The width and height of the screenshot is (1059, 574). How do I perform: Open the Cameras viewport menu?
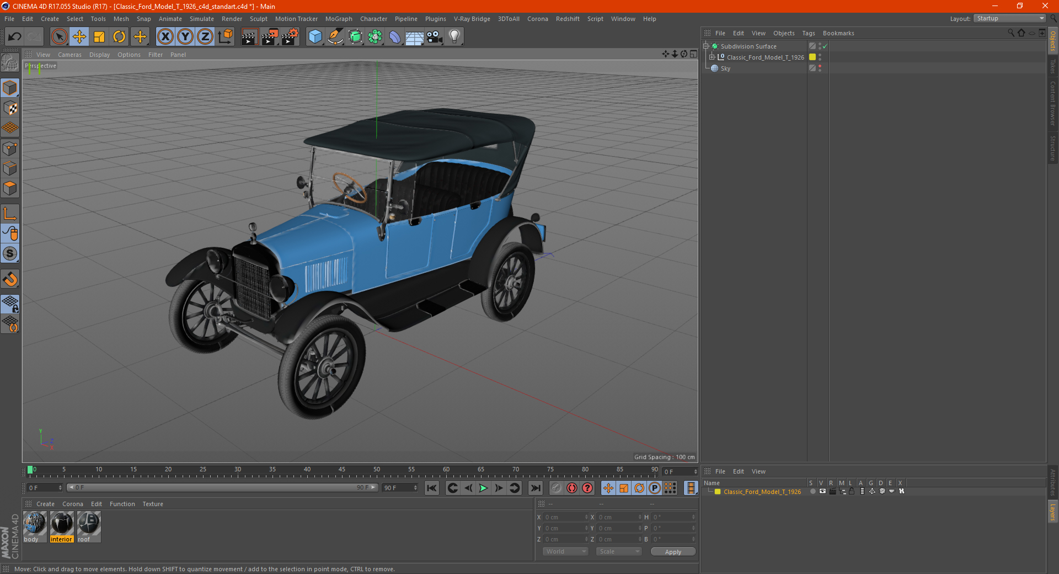[x=69, y=55]
